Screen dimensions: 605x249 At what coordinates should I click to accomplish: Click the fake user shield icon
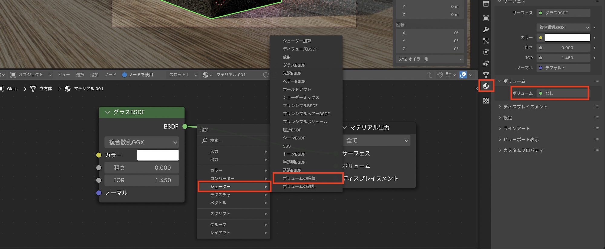[266, 75]
